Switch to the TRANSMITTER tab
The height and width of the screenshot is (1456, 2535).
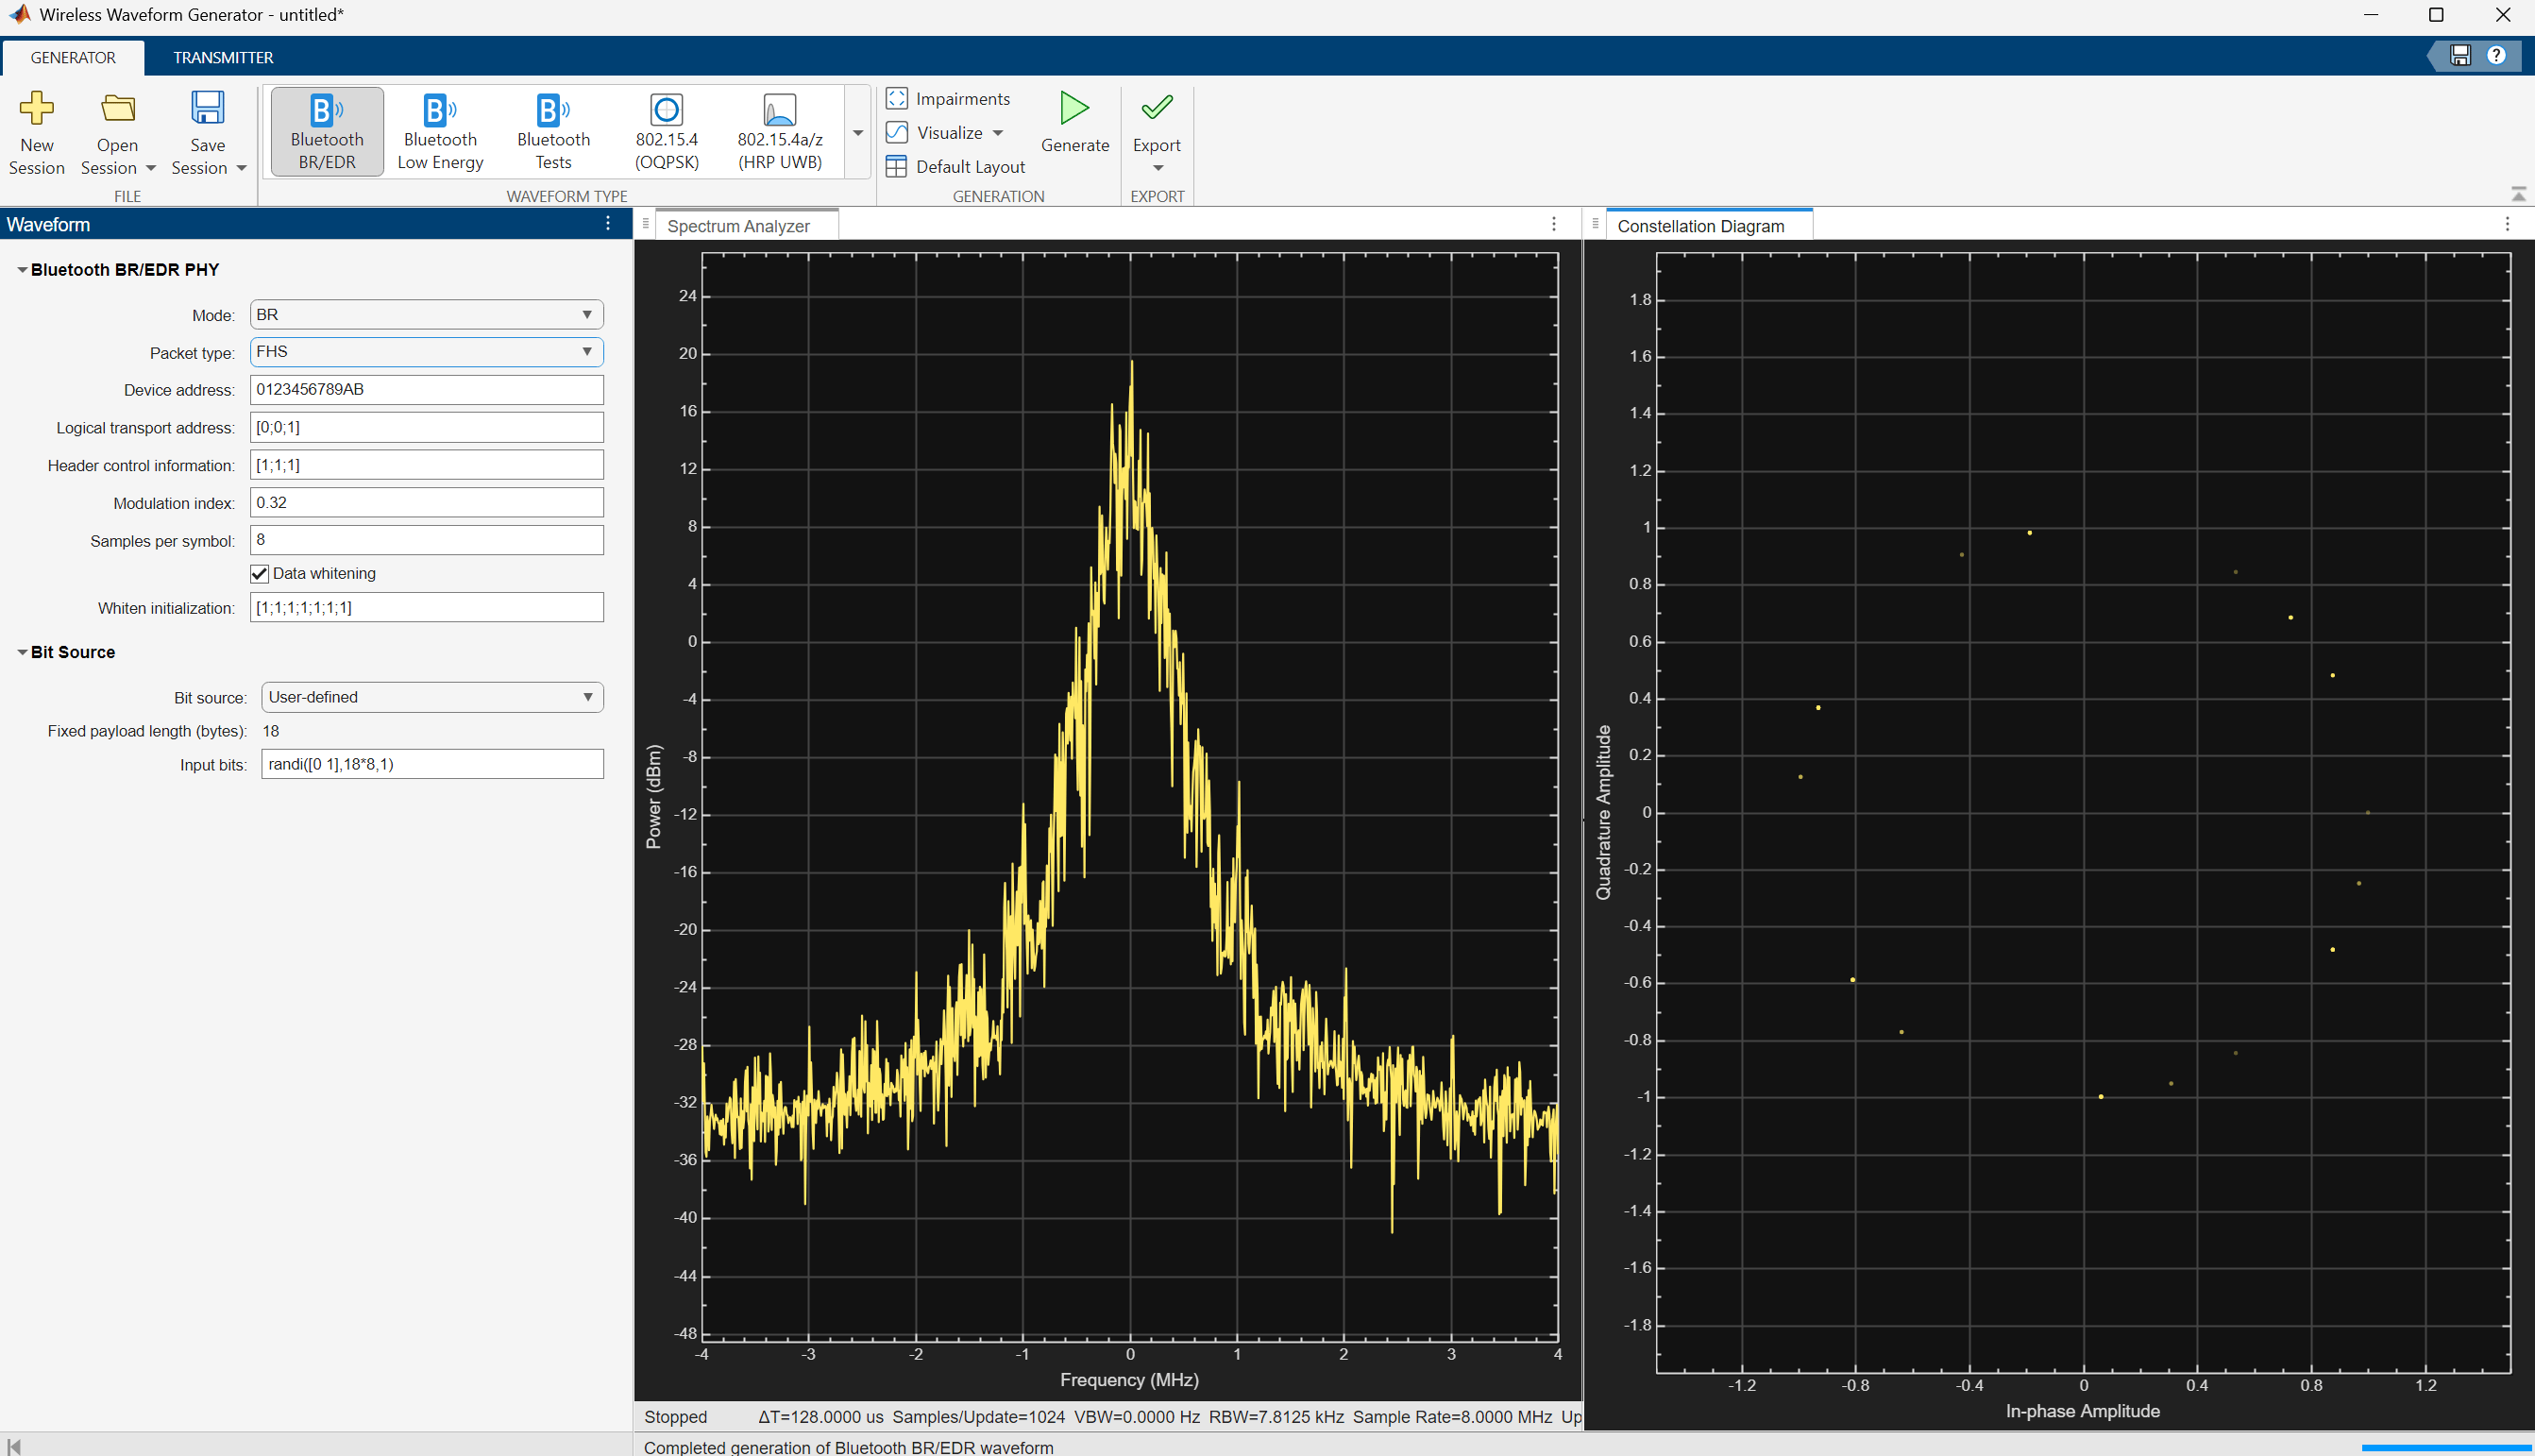223,57
